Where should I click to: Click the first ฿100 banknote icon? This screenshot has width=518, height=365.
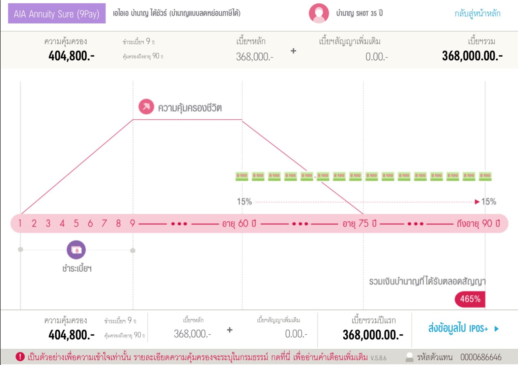tap(241, 176)
